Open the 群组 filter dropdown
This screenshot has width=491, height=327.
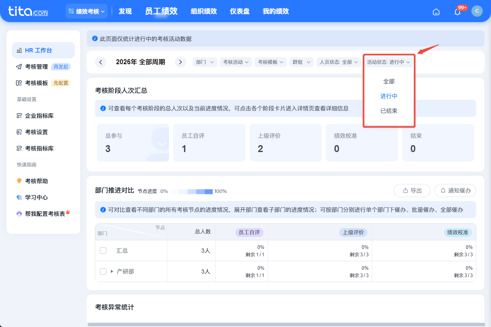point(302,62)
